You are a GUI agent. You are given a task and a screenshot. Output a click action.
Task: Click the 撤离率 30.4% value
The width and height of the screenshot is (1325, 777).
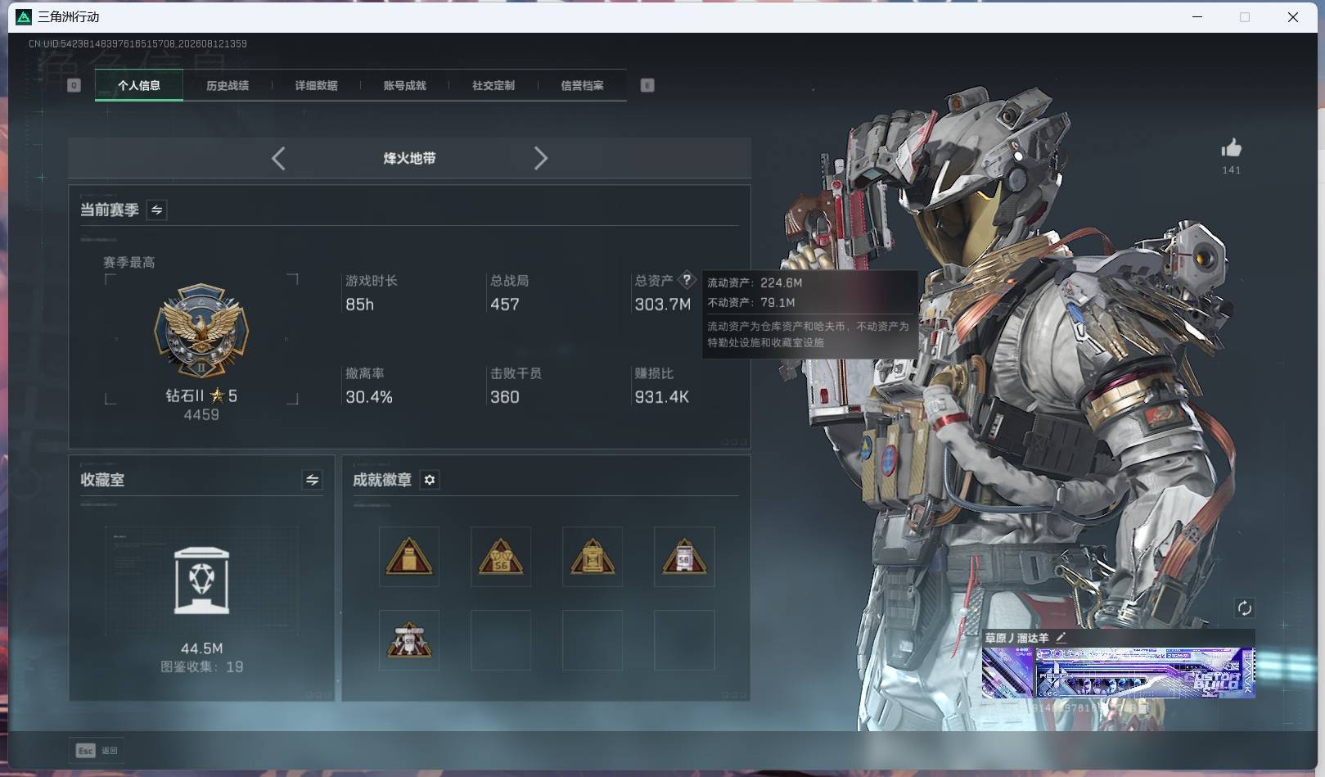pos(369,397)
